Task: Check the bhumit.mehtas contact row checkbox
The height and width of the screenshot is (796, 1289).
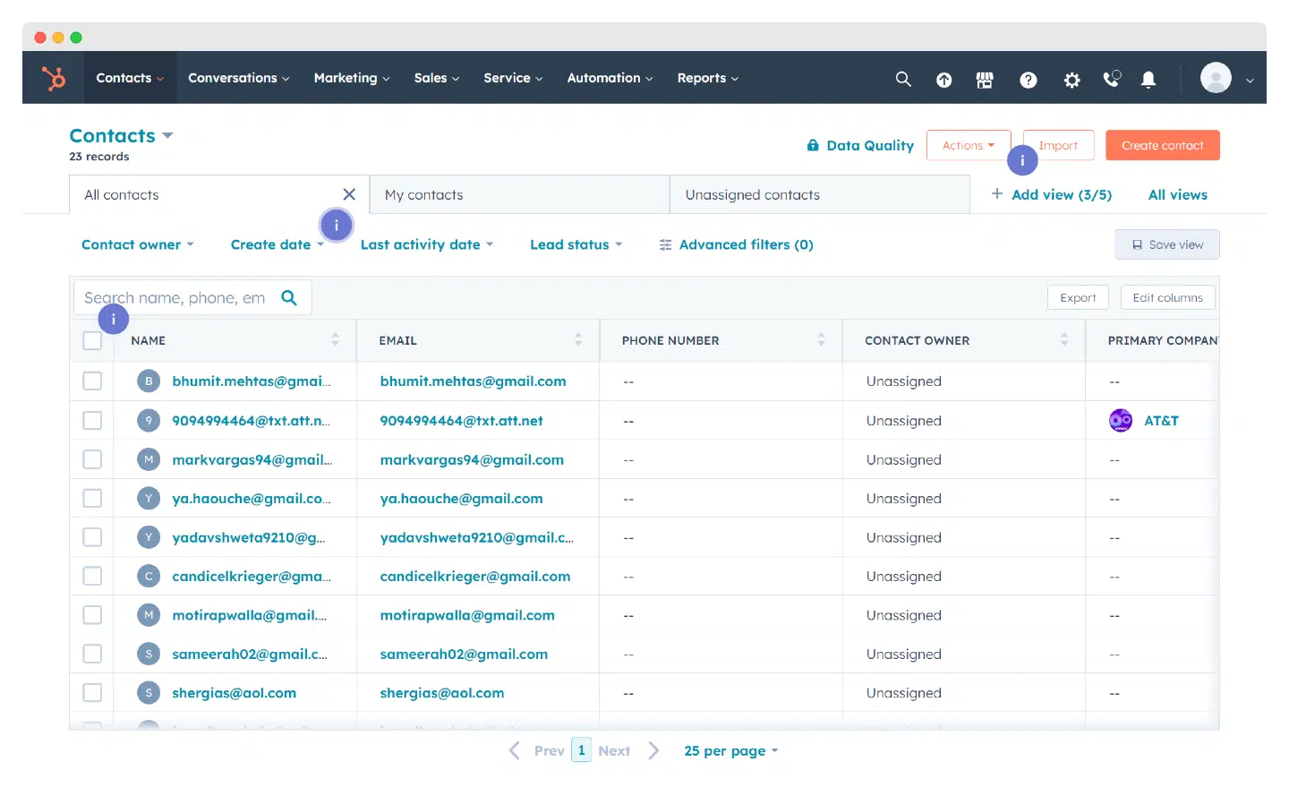Action: tap(92, 381)
